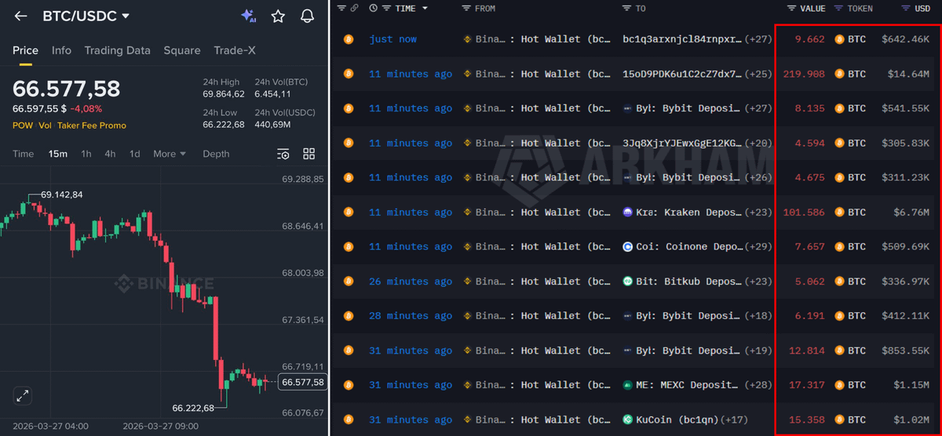The width and height of the screenshot is (942, 436).
Task: Click the 101.586 BTC value
Action: click(804, 213)
